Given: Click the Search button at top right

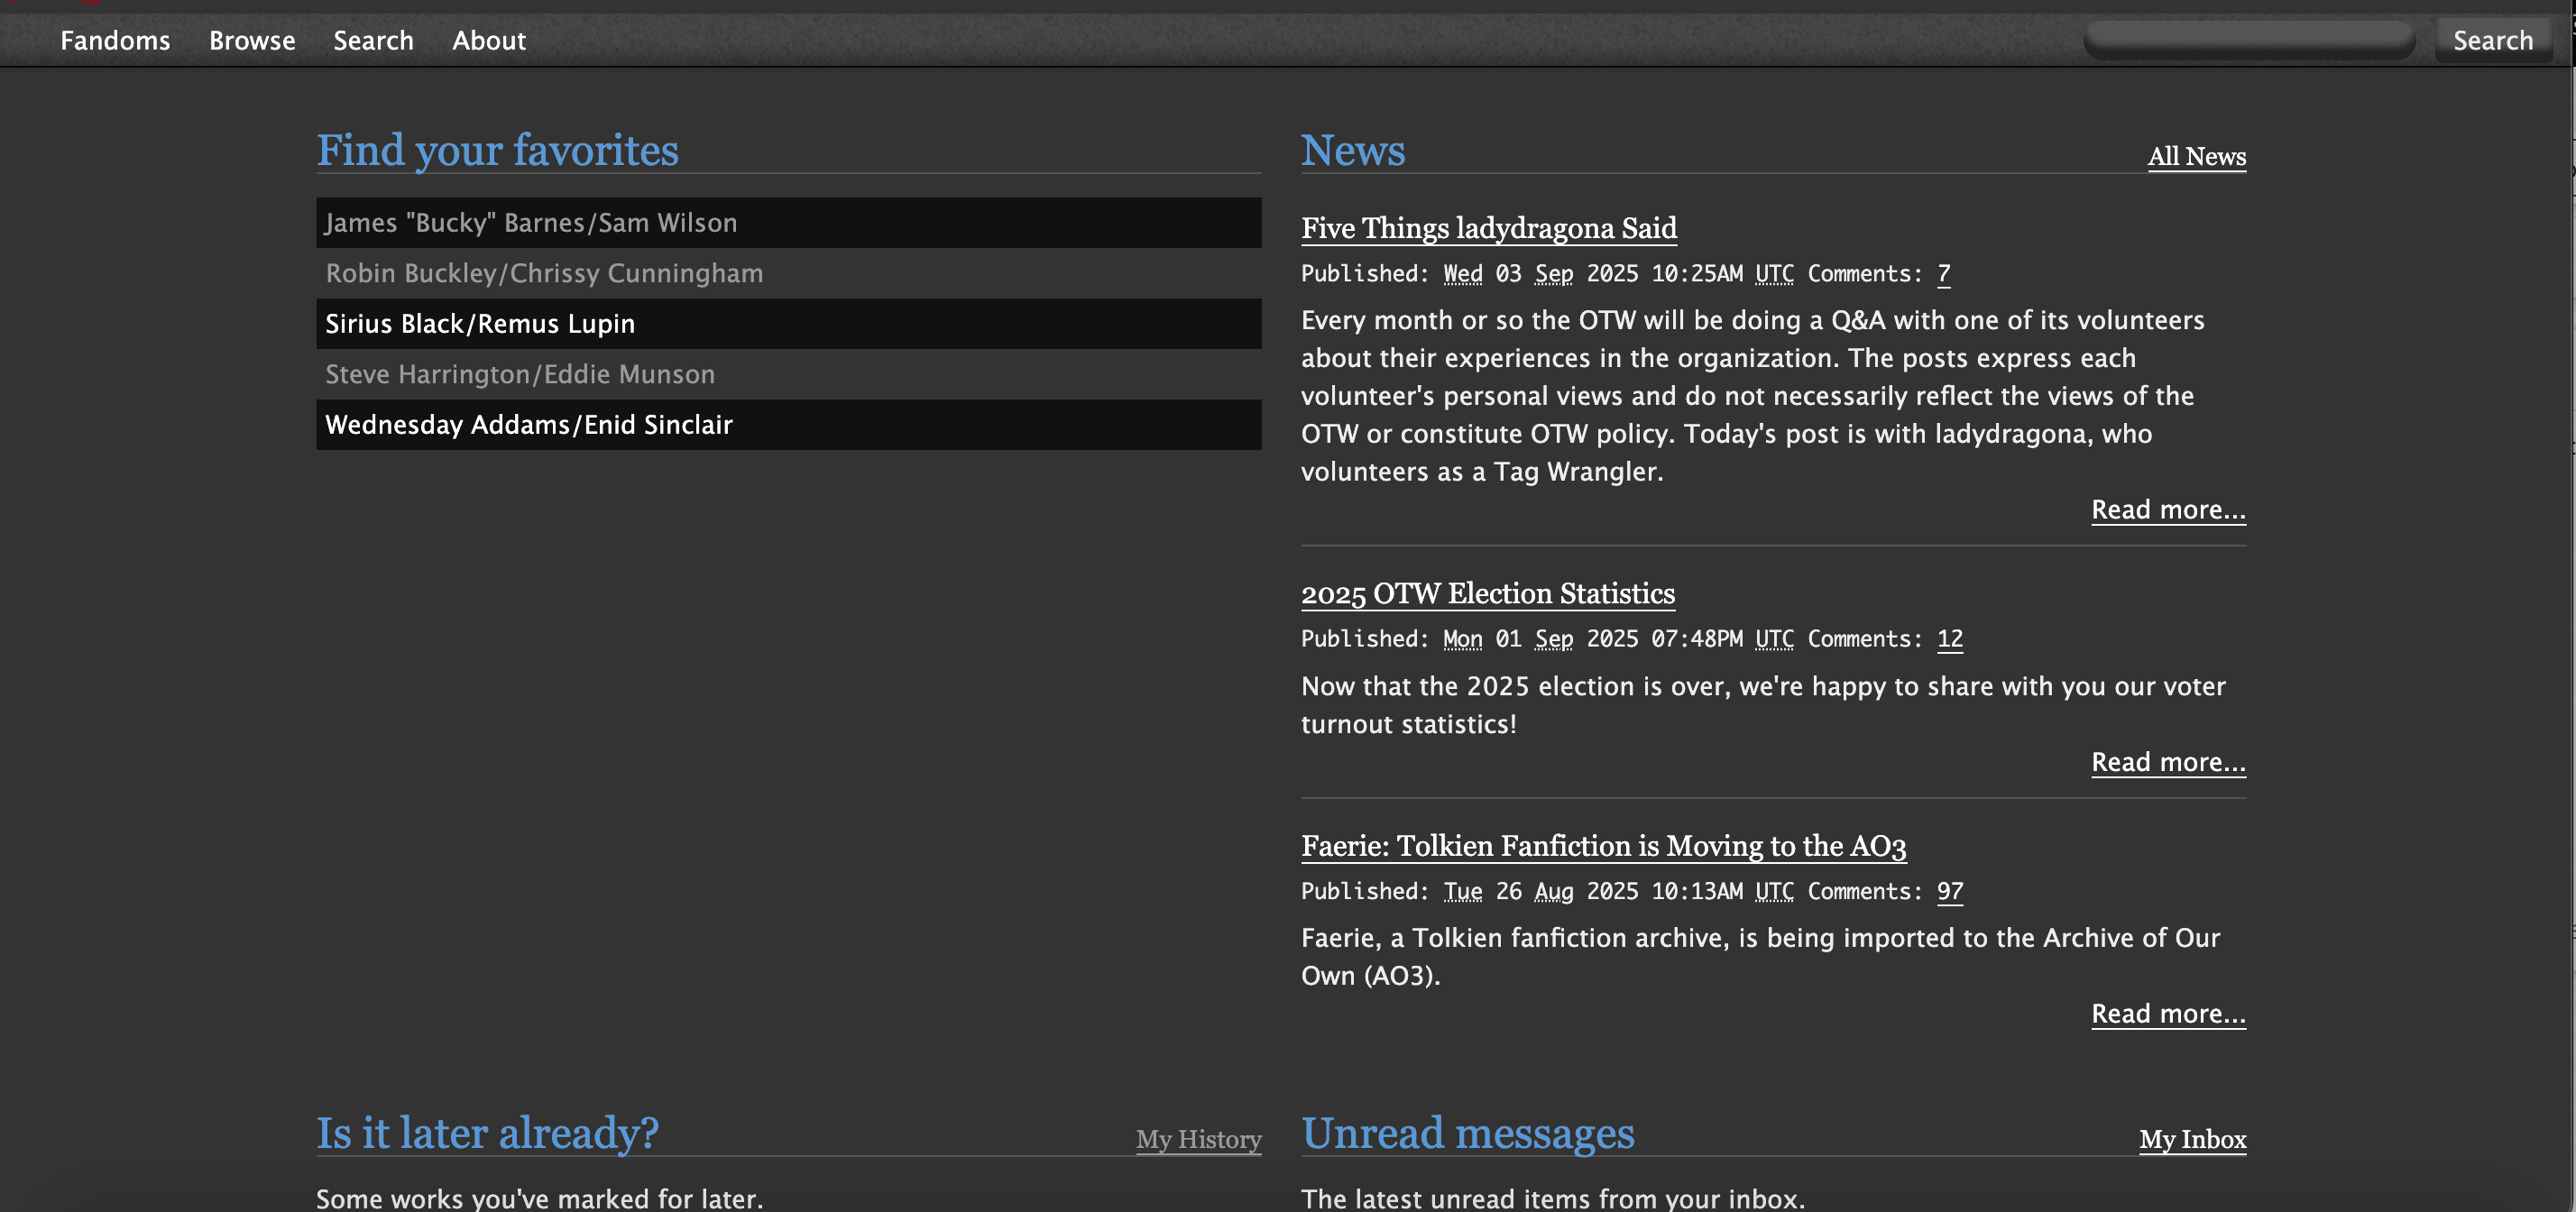Looking at the screenshot, I should coord(2493,40).
